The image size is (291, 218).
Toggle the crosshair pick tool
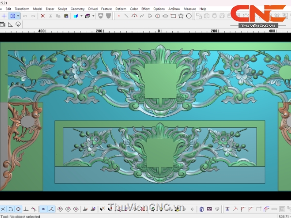click(4, 16)
